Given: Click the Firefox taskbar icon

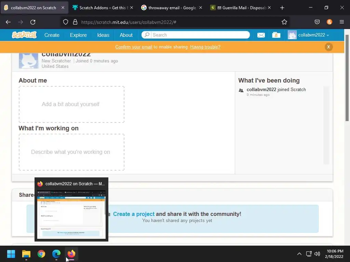Looking at the screenshot, I should [71, 254].
